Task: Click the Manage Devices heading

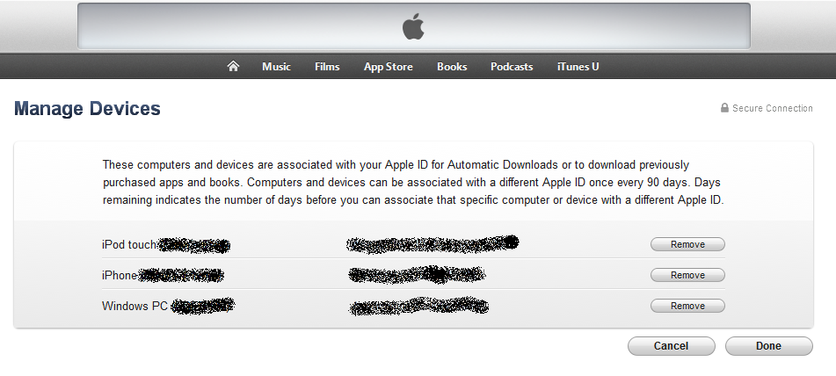Action: 87,109
